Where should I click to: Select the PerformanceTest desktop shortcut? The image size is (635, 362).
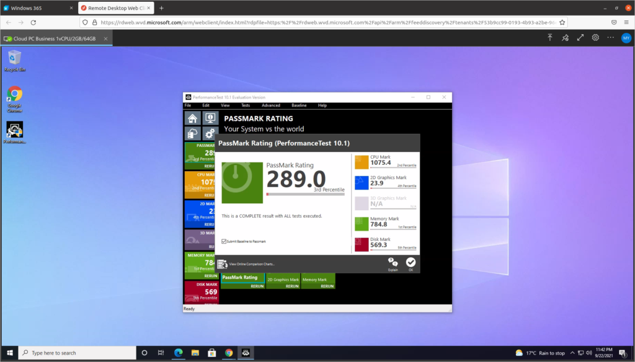point(15,133)
